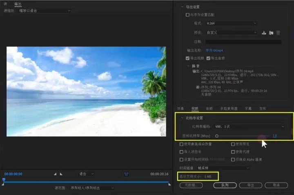Click the 元数据 button
The width and height of the screenshot is (294, 195).
tap(191, 185)
